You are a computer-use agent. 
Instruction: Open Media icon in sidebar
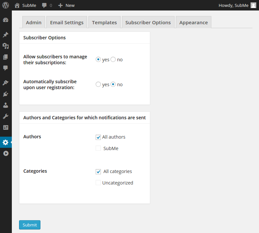pyautogui.click(x=6, y=46)
